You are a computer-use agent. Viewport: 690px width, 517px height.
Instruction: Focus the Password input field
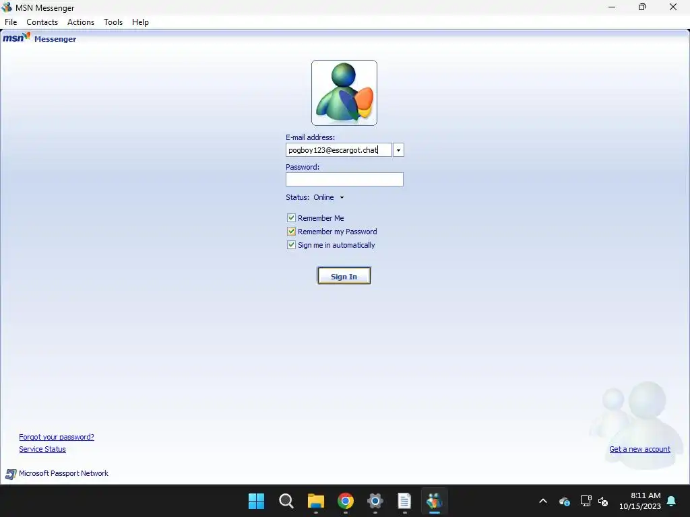tap(344, 179)
